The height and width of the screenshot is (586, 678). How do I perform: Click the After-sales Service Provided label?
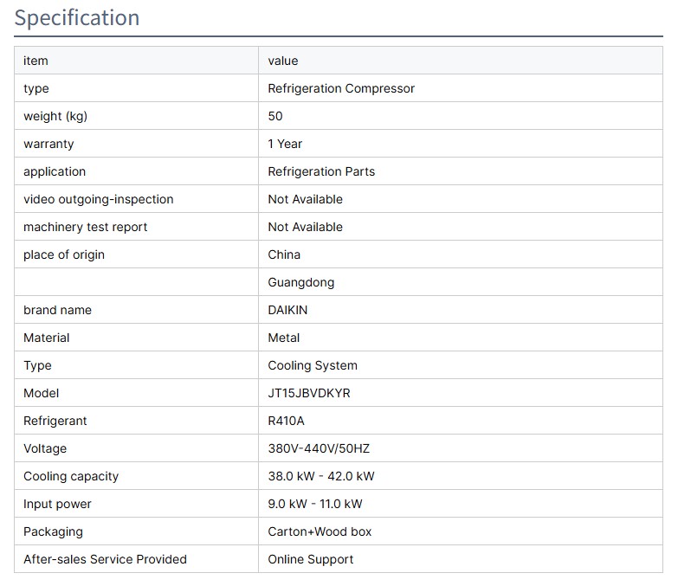click(x=105, y=559)
